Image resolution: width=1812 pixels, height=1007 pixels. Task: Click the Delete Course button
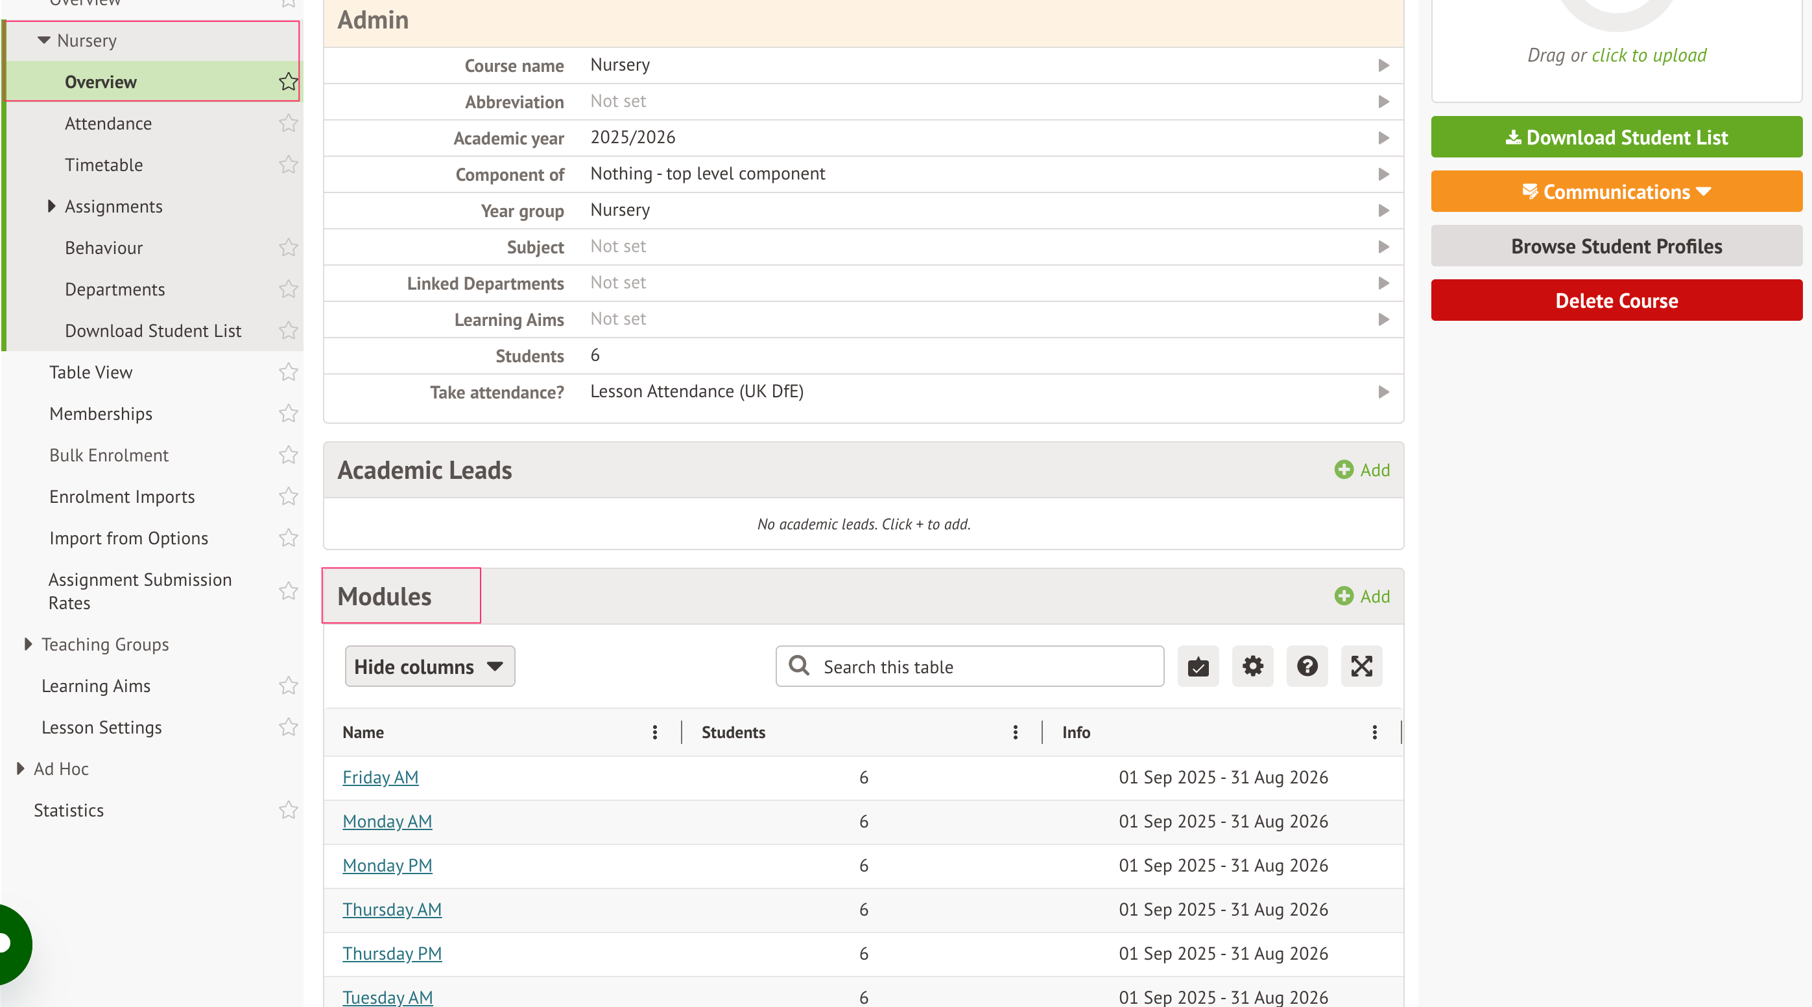(1615, 301)
